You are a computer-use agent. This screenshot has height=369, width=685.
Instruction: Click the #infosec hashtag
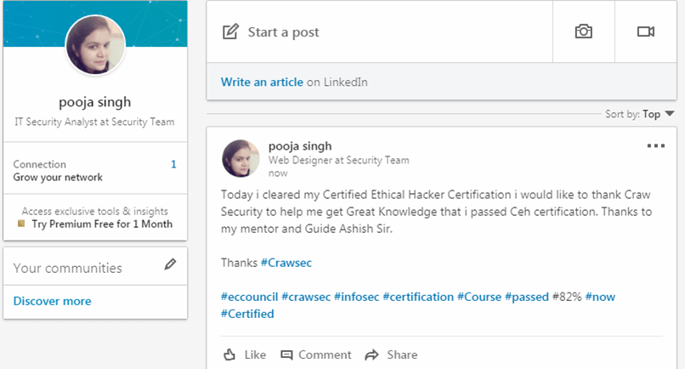pyautogui.click(x=356, y=297)
